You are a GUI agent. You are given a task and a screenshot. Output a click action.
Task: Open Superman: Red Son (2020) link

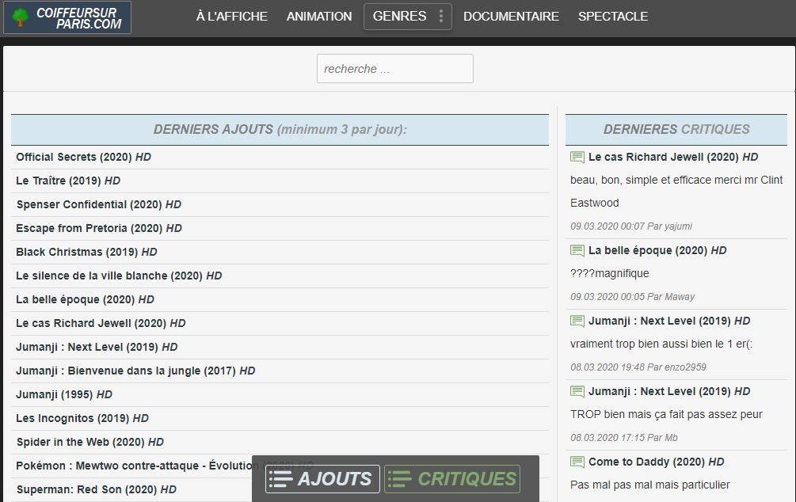86,489
